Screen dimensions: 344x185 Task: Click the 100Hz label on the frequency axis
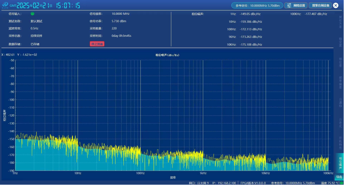point(140,173)
